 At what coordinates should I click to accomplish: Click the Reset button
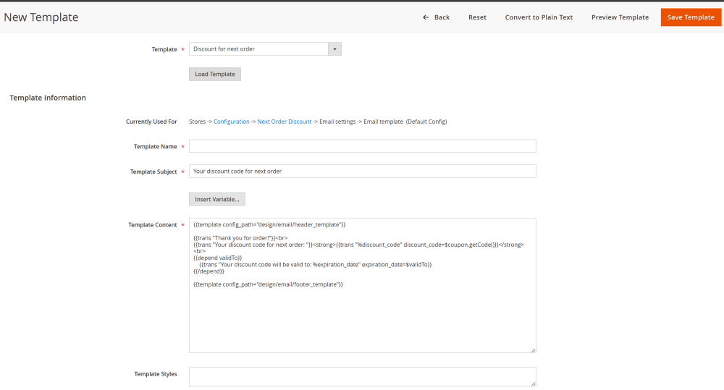click(477, 17)
